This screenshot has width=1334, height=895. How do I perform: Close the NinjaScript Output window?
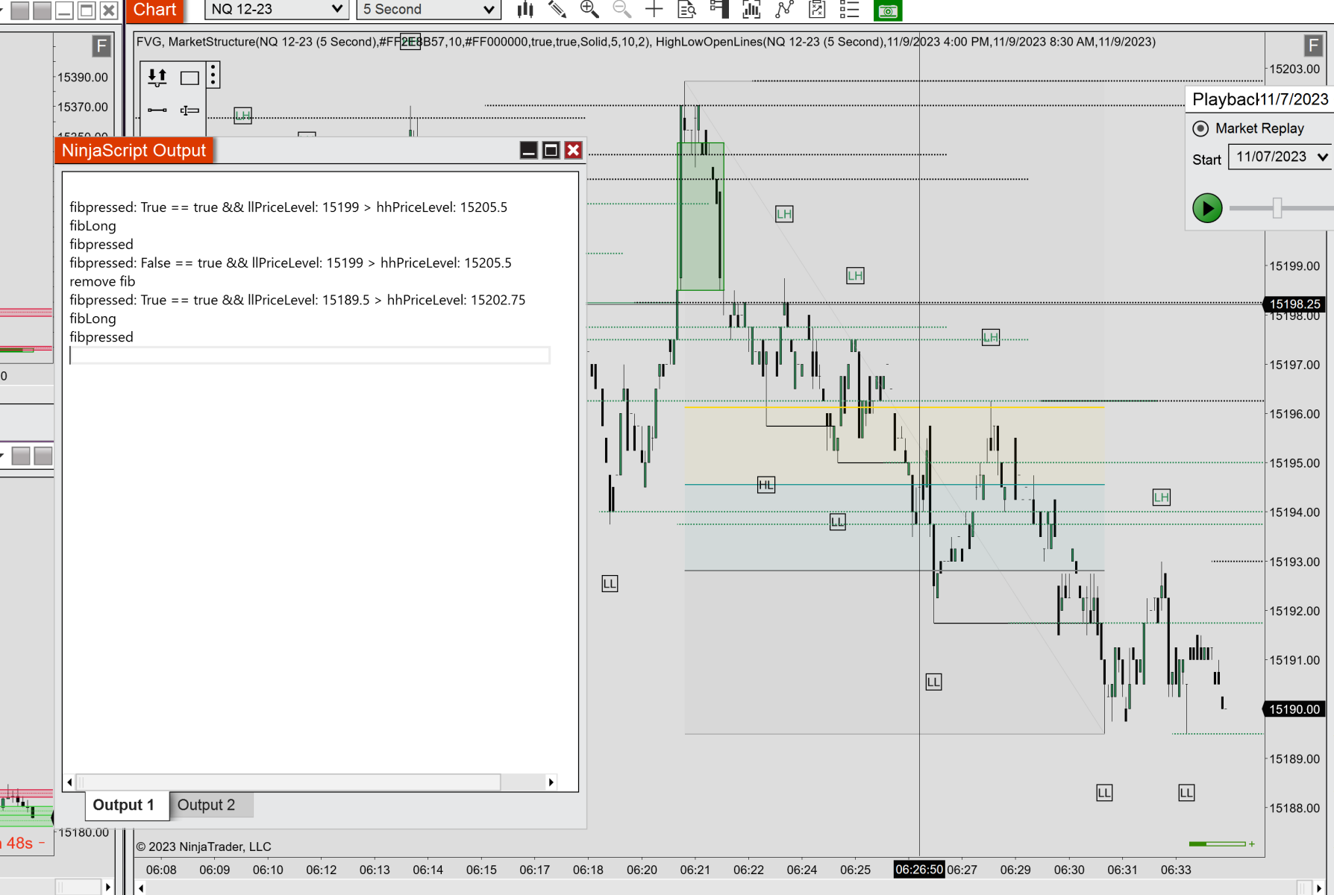tap(573, 151)
